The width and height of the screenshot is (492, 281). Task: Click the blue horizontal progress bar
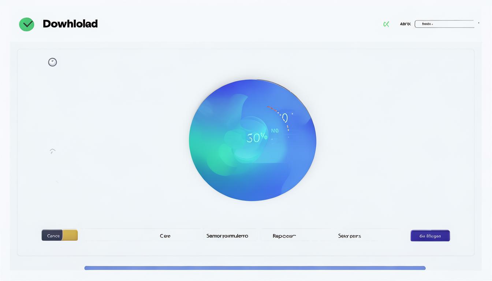[x=255, y=268]
